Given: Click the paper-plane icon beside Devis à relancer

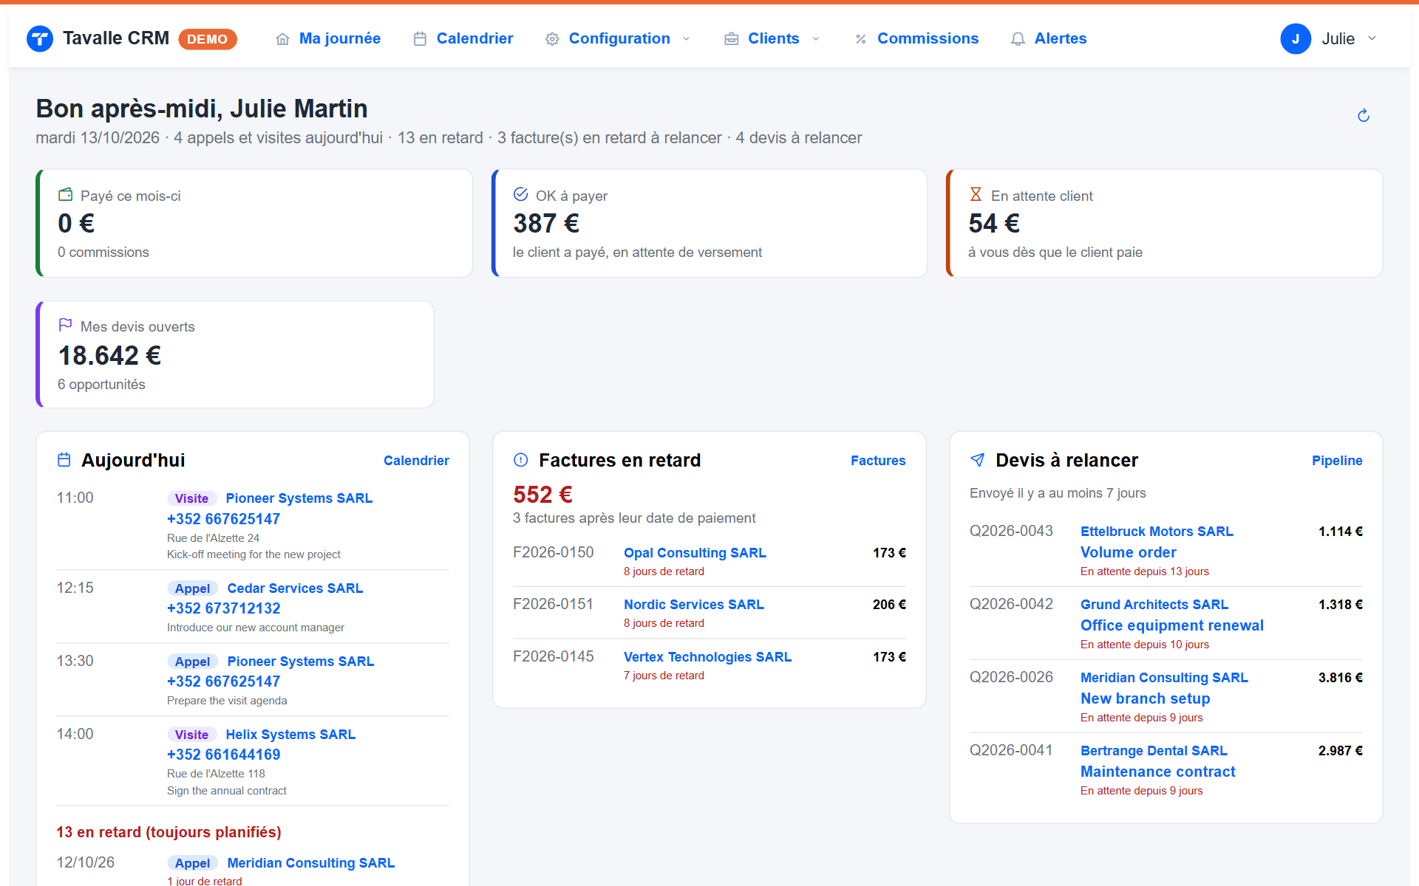Looking at the screenshot, I should pos(977,460).
